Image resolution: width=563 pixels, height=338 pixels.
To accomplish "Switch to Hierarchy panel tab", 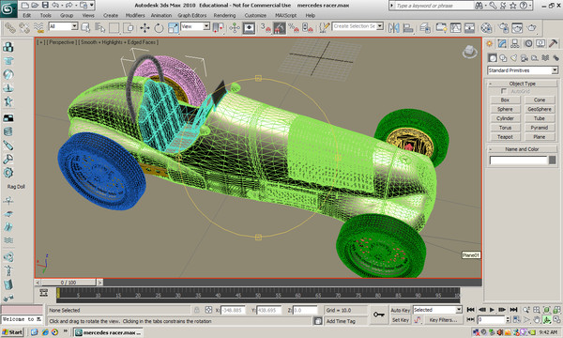I will (x=515, y=44).
